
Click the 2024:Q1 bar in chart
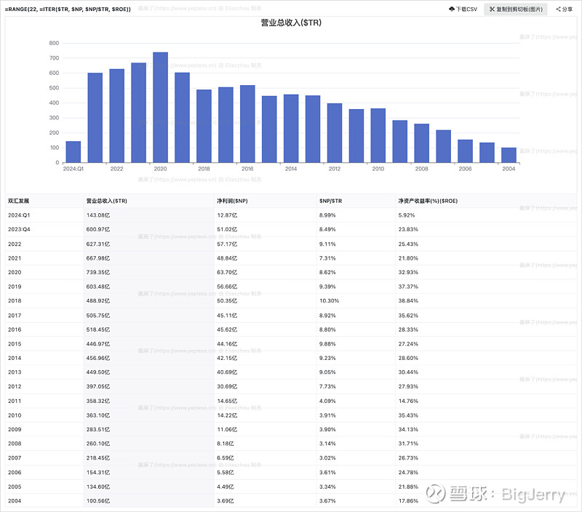73,152
